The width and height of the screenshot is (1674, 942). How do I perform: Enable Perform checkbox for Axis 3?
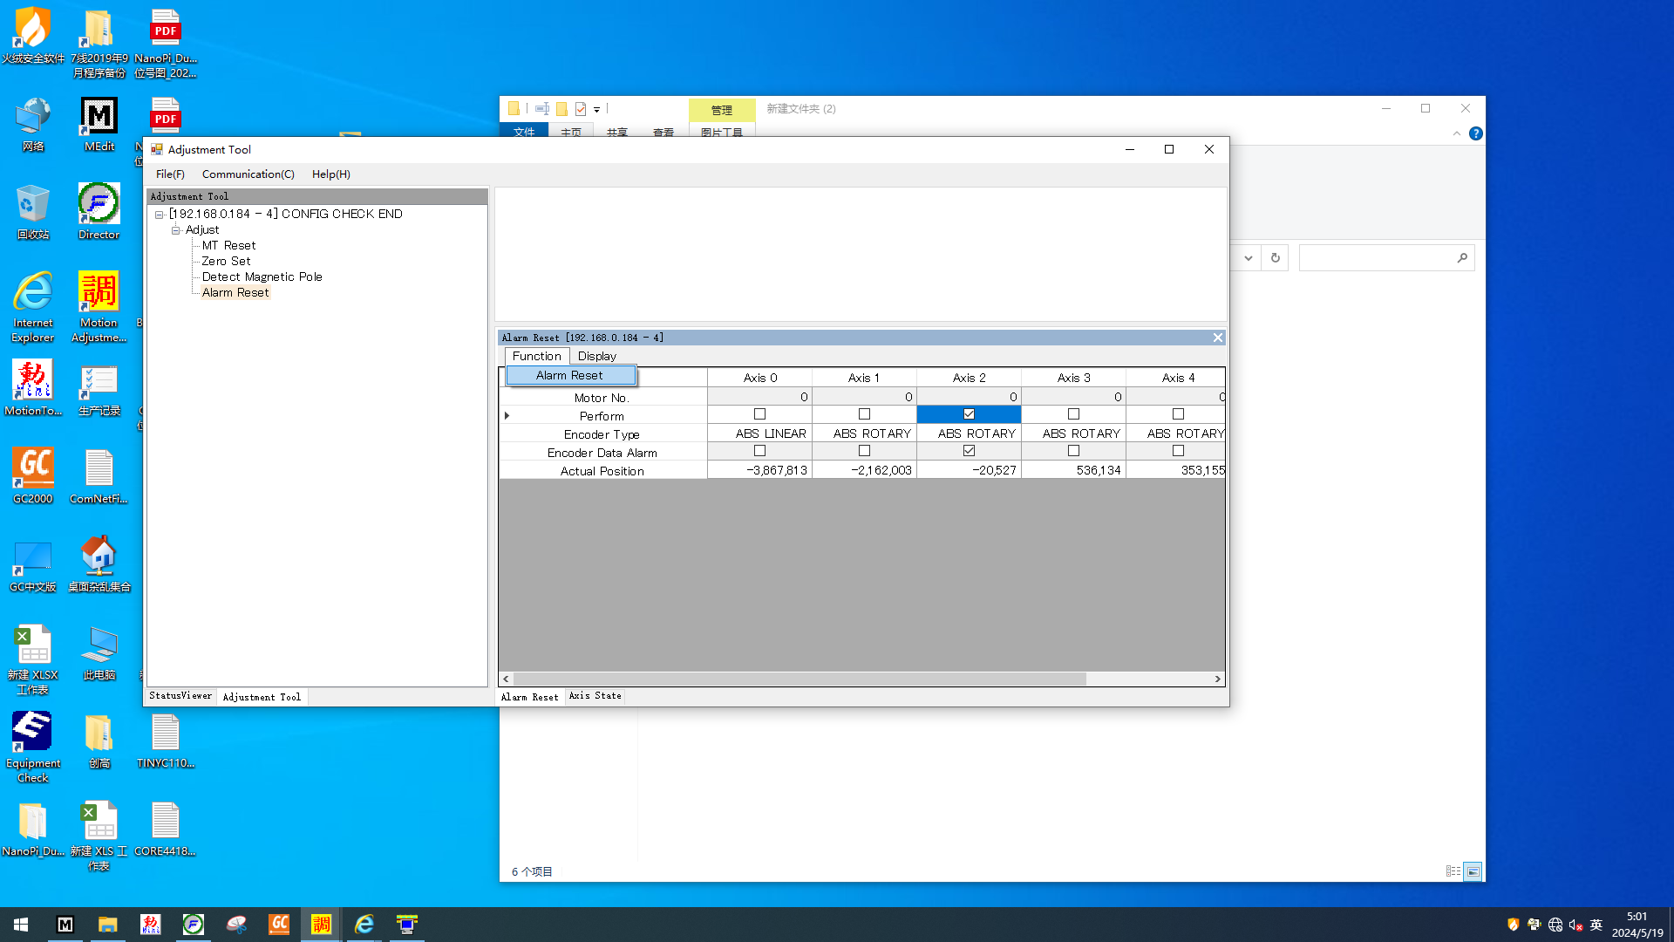point(1073,414)
